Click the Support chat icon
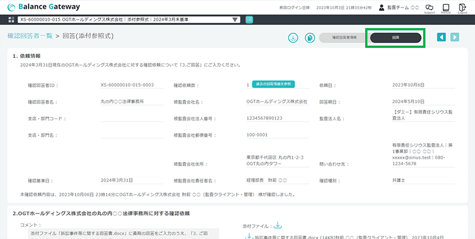 tap(429, 8)
